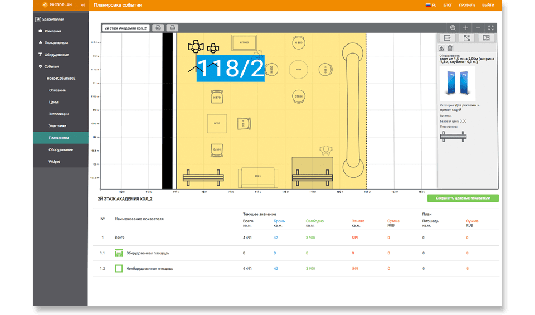Click the Свободно column header
Image resolution: width=535 pixels, height=315 pixels.
click(x=314, y=221)
